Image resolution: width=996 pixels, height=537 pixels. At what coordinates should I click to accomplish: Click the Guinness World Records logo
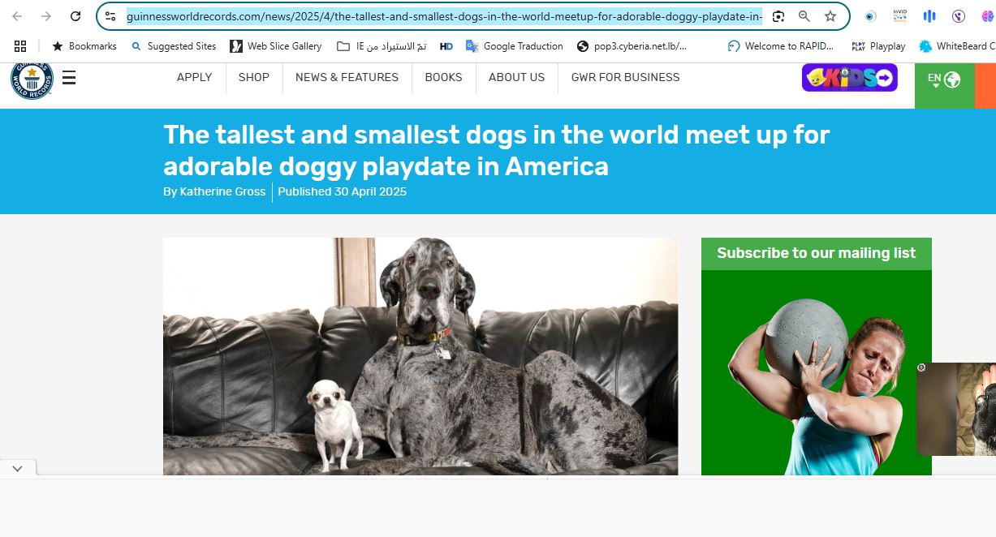[31, 79]
